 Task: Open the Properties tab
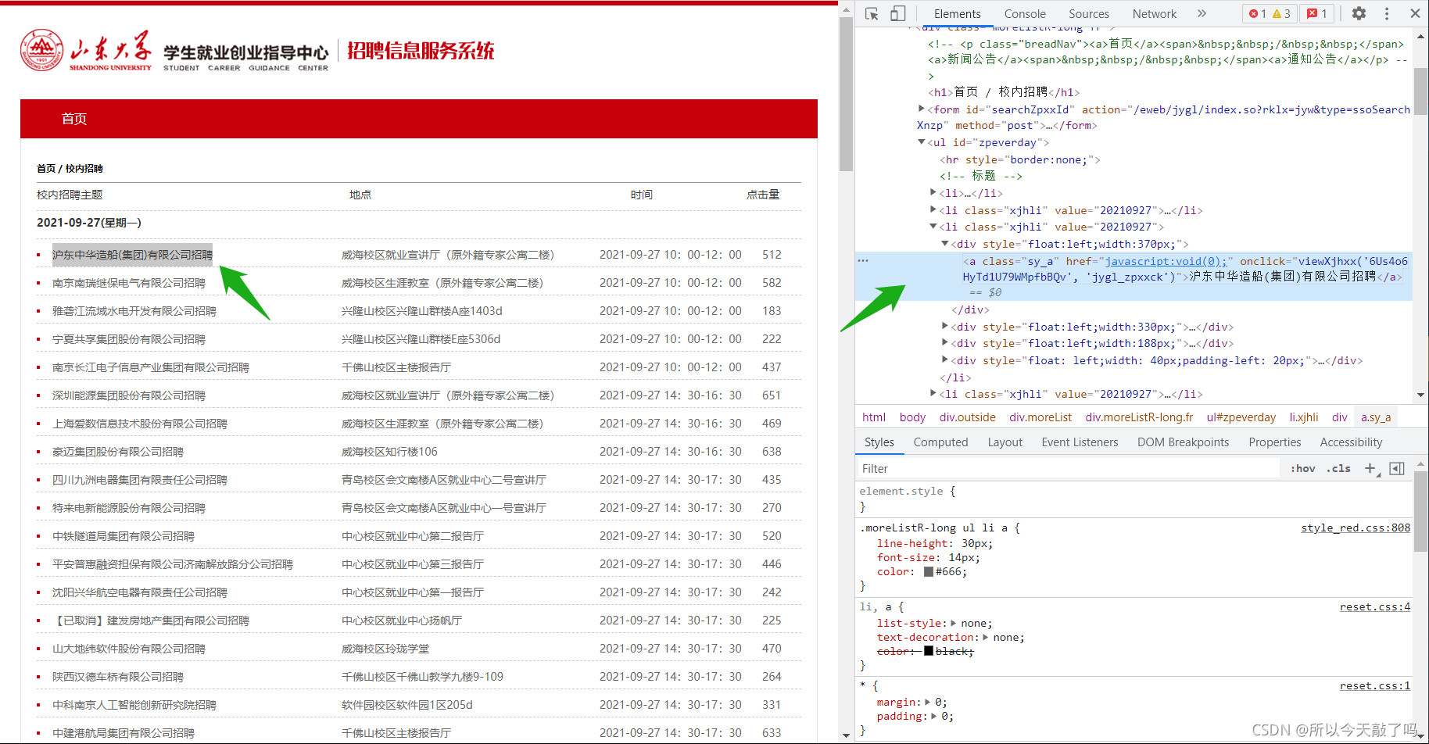(x=1275, y=442)
